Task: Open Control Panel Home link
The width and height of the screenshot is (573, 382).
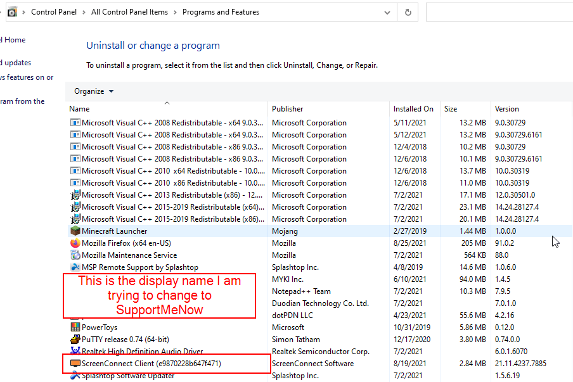Action: point(13,40)
